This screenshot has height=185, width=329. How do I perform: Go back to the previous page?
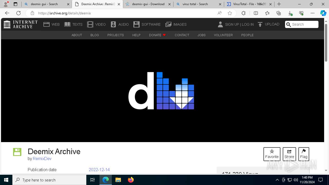[x=7, y=13]
